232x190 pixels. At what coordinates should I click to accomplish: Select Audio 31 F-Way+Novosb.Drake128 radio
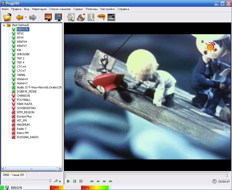[x=39, y=87]
